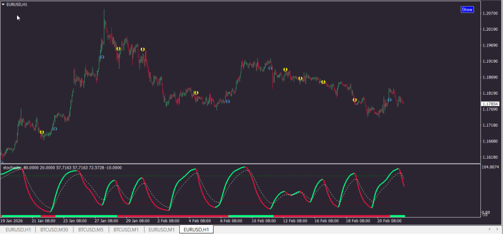Click the 1.20190 price axis label

(490, 29)
